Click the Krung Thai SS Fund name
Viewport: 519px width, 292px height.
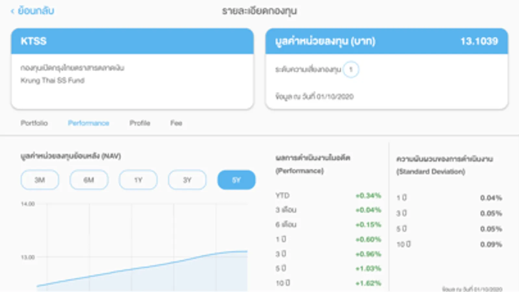(x=53, y=80)
